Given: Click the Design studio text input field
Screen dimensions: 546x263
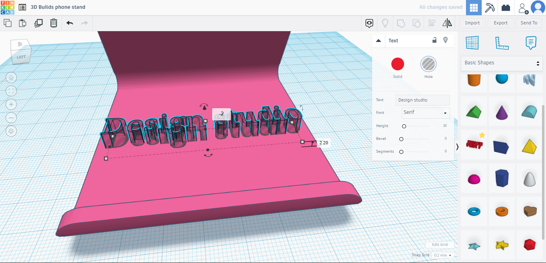Looking at the screenshot, I should [422, 100].
